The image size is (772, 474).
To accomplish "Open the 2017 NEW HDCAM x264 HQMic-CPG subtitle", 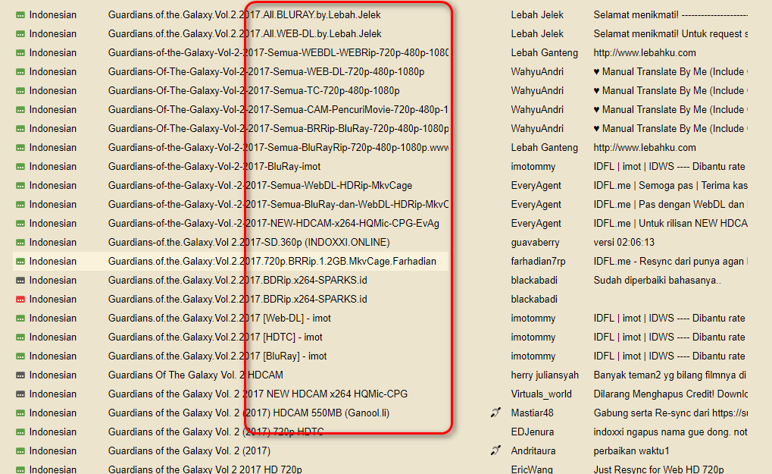I will tap(258, 394).
